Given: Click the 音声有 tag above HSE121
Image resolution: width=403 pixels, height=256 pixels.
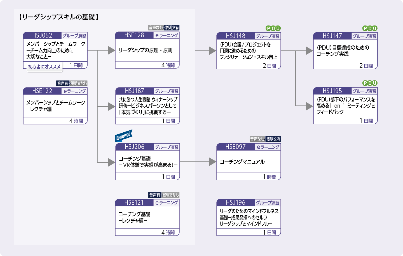Looking at the screenshot, I should tap(155, 195).
